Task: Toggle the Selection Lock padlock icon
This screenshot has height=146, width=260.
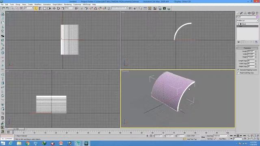Action: [147, 136]
